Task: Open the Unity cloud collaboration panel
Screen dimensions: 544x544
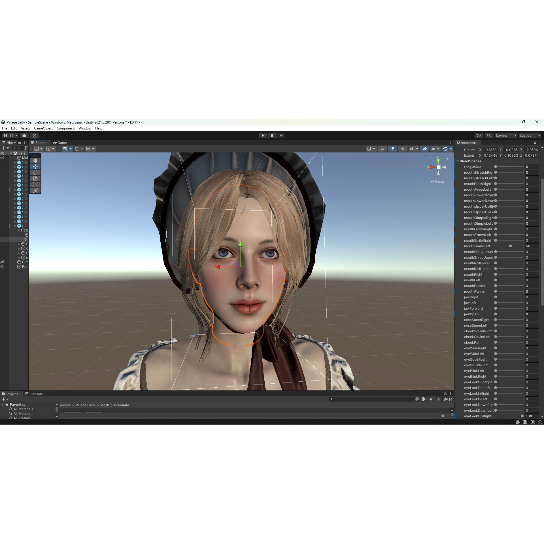Action: click(x=24, y=135)
